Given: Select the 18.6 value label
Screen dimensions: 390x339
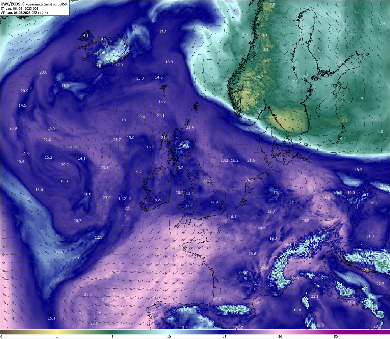Looking at the screenshot, I should pyautogui.click(x=39, y=190).
